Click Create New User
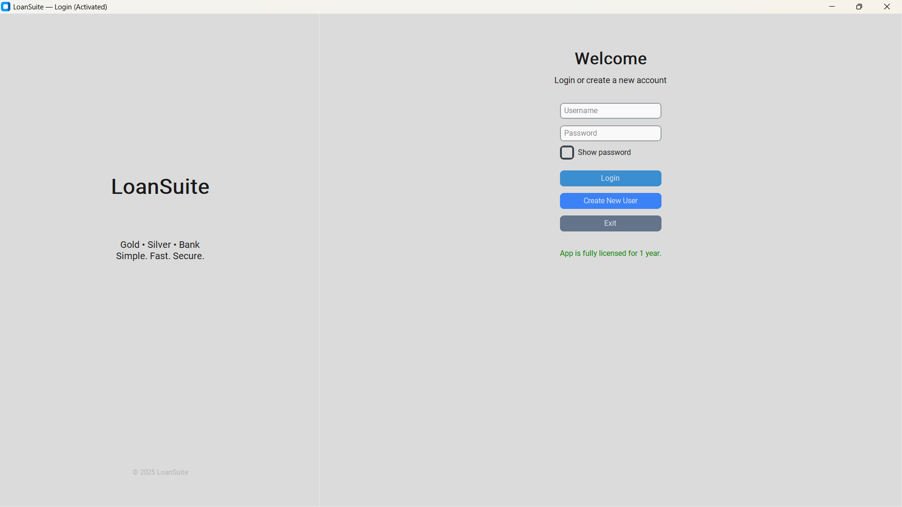This screenshot has width=902, height=507. [610, 200]
